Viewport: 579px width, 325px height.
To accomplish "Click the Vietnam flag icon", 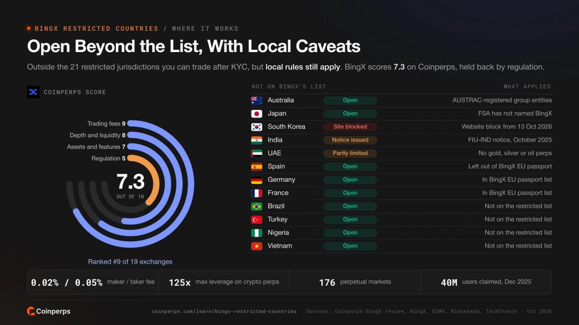I will pyautogui.click(x=256, y=246).
